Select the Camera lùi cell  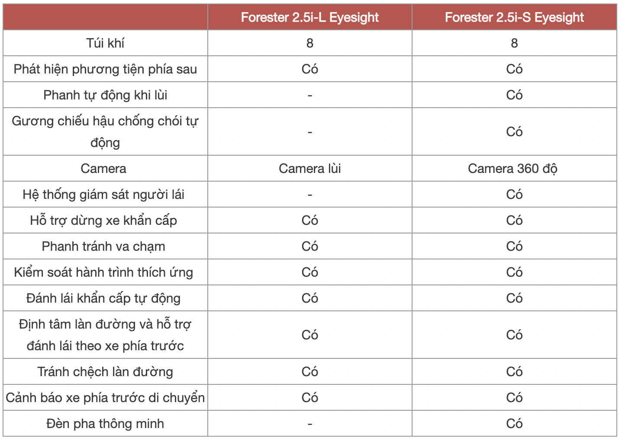[x=309, y=169]
